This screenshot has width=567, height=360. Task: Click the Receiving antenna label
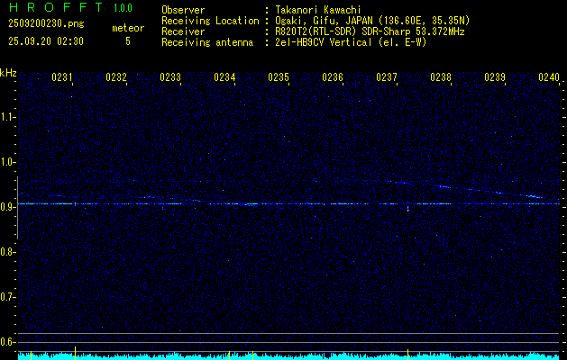[207, 42]
